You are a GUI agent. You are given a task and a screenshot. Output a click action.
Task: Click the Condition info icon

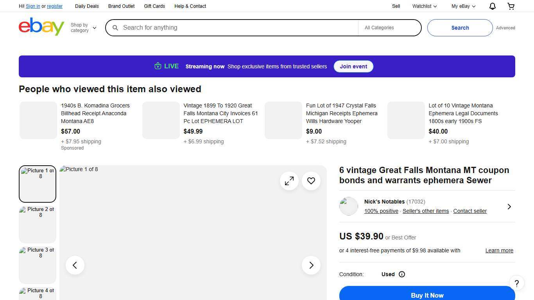[x=402, y=274]
